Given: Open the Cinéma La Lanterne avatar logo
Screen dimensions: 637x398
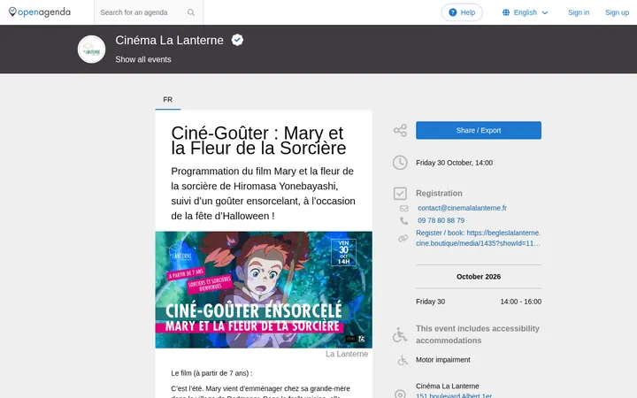Looking at the screenshot, I should (x=91, y=50).
